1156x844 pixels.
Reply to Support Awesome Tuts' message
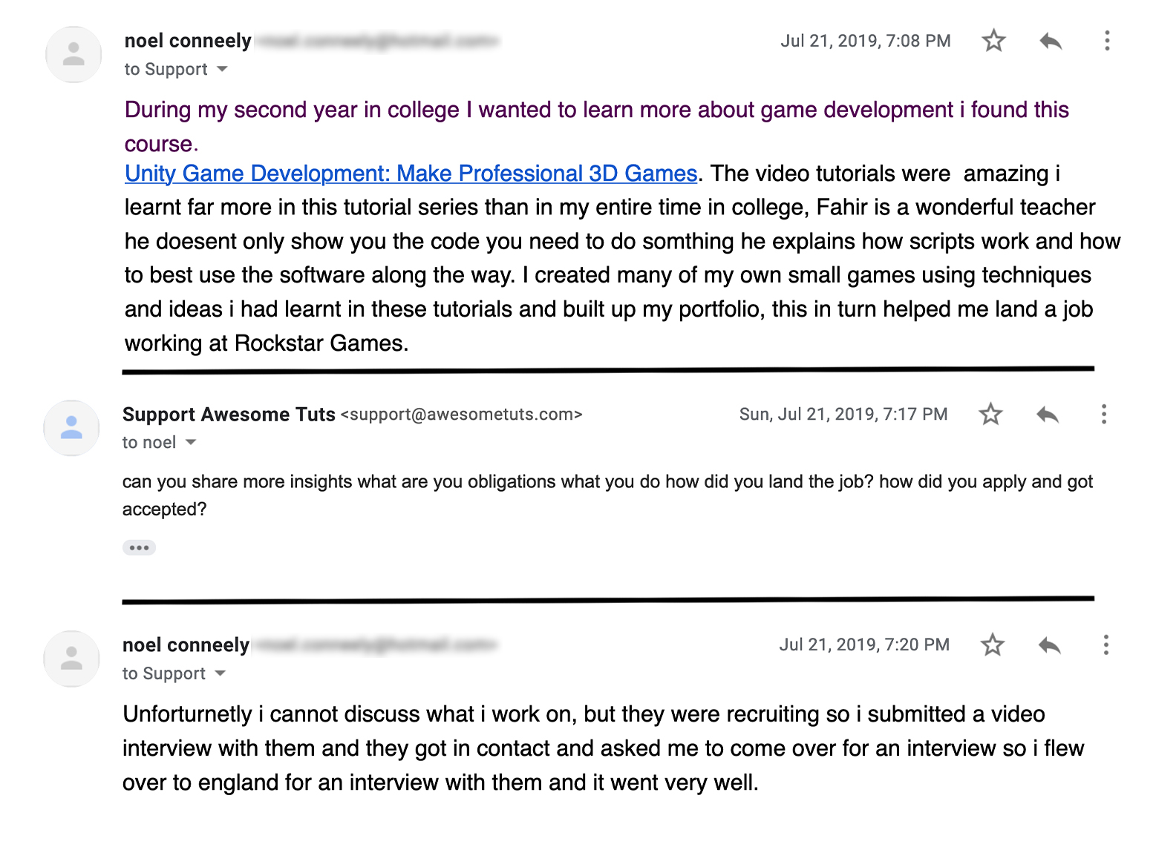click(x=1047, y=414)
